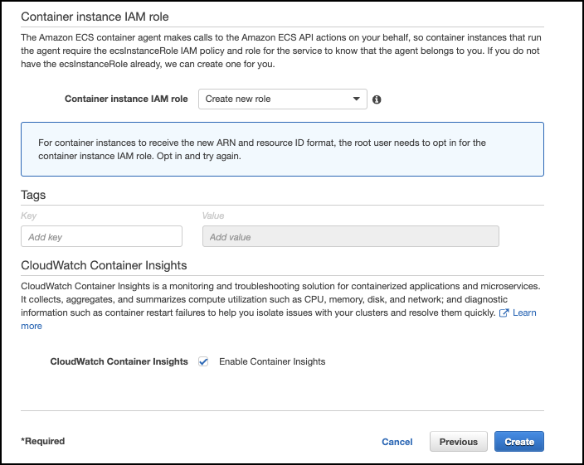Click the Cancel link
Image resolution: width=584 pixels, height=465 pixels.
397,442
